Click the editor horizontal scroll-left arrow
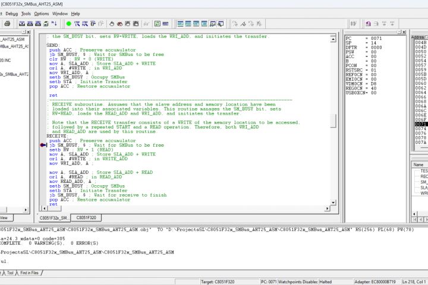428x285 pixels. coord(44,208)
